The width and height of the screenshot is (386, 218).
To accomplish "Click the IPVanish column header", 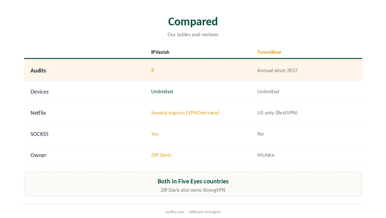I will coord(160,52).
